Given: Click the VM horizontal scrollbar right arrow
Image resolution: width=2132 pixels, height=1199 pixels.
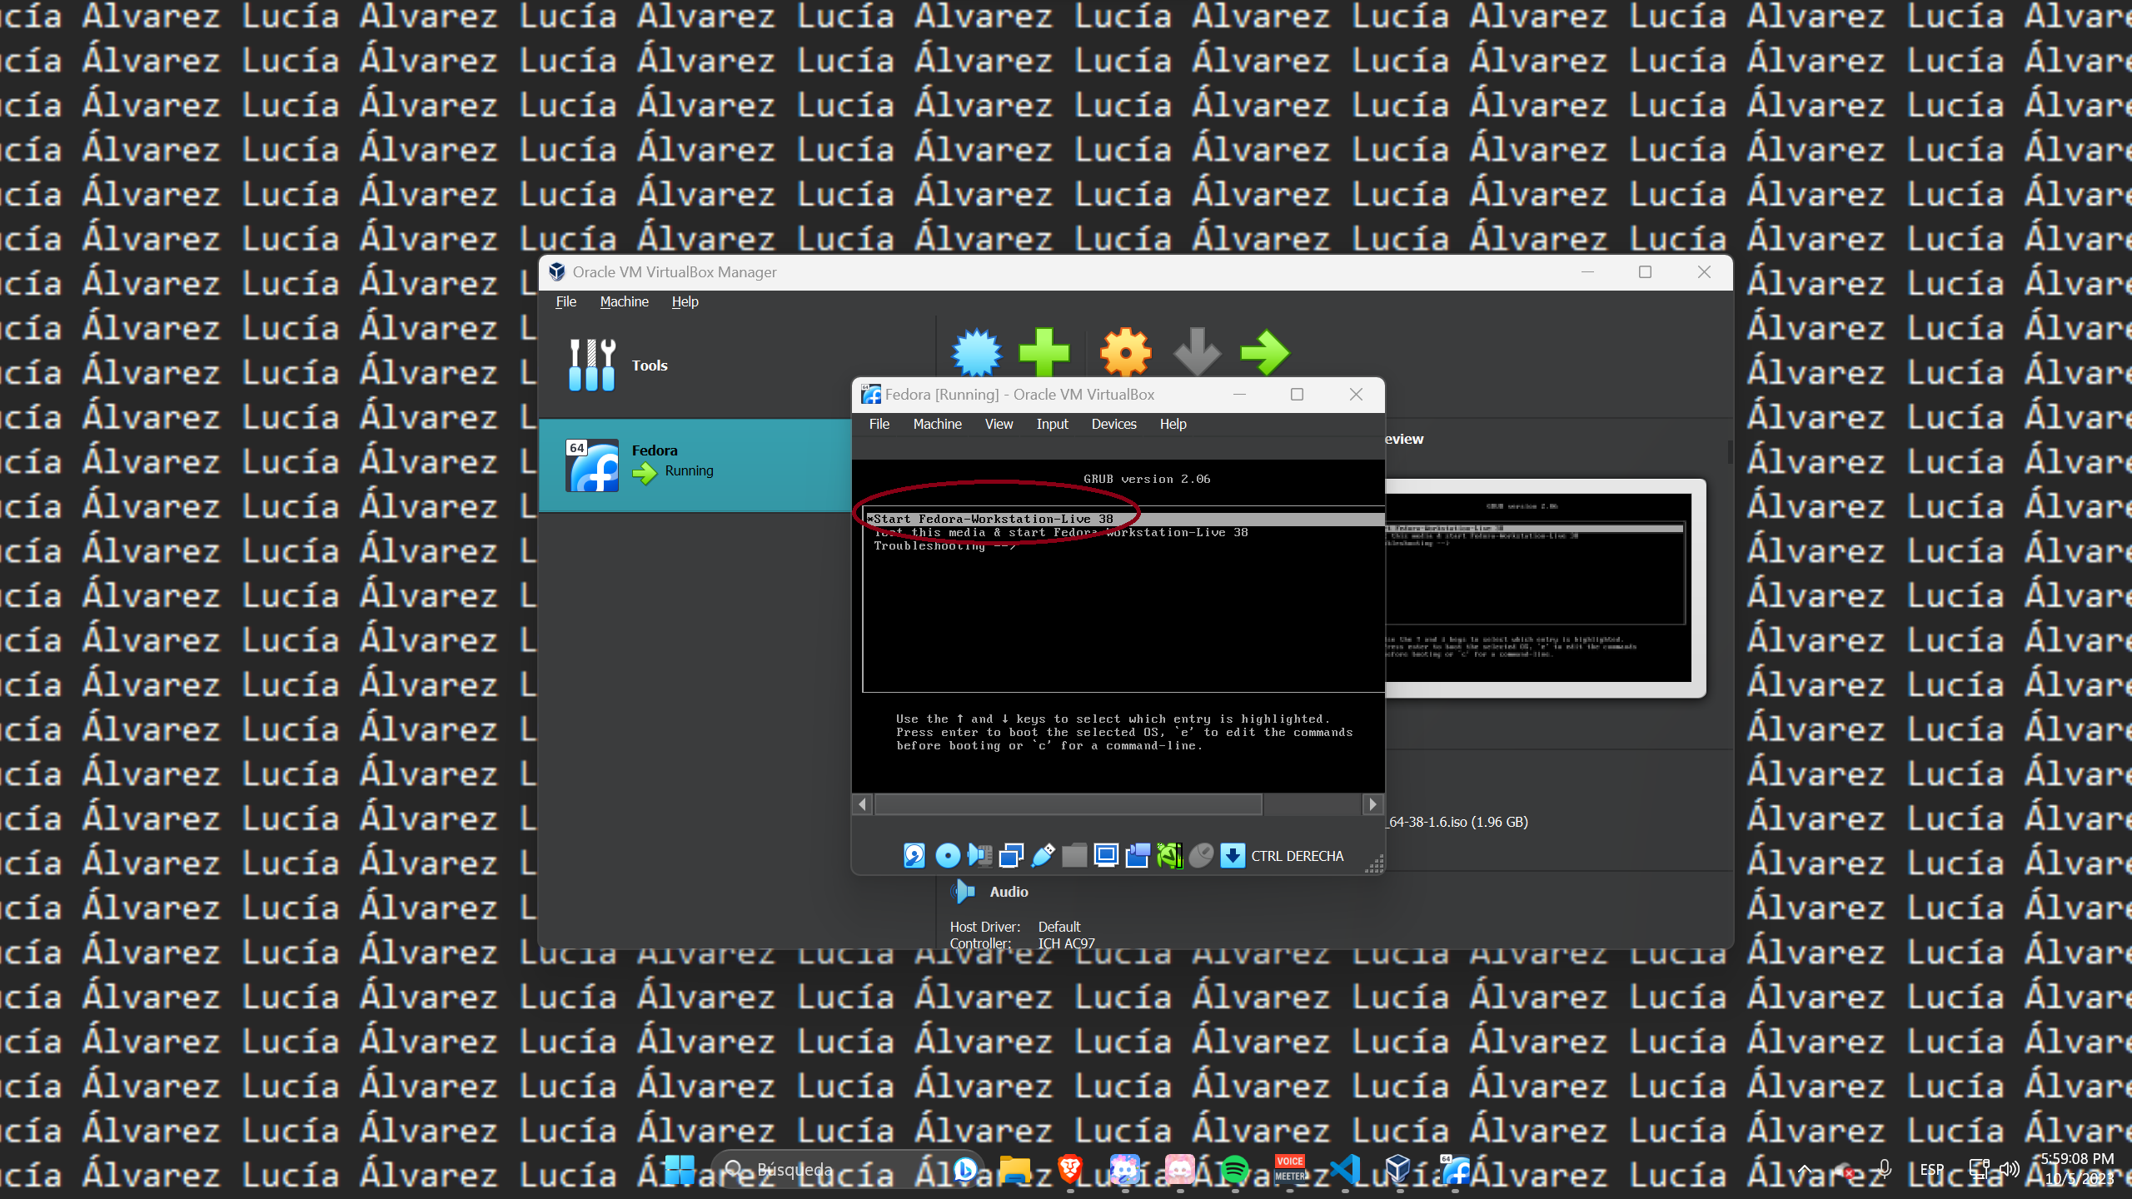Looking at the screenshot, I should pyautogui.click(x=1372, y=804).
